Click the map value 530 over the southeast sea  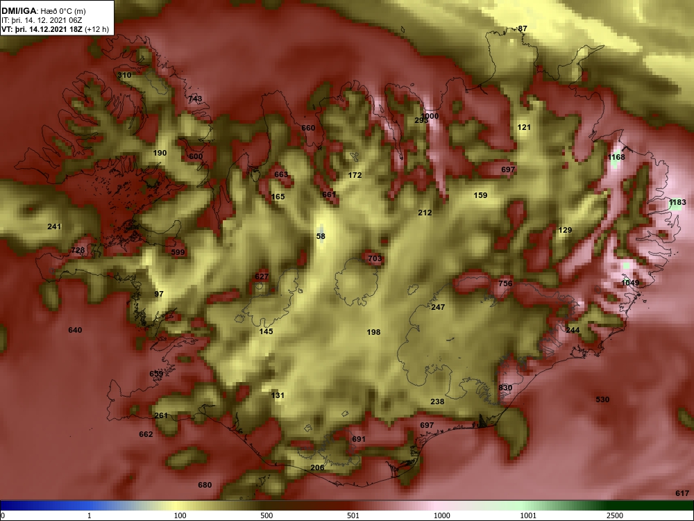click(602, 399)
